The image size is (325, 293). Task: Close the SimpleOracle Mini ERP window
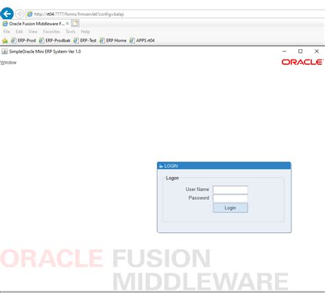317,51
